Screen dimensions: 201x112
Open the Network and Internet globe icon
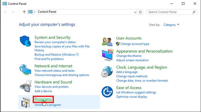(25, 70)
